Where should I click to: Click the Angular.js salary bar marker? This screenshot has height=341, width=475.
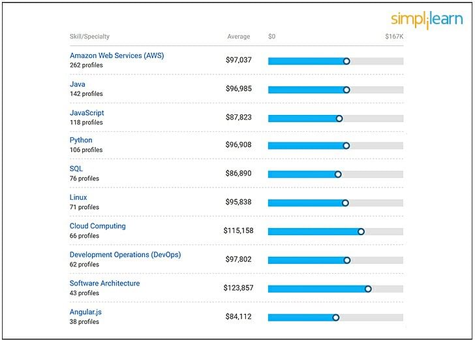335,317
